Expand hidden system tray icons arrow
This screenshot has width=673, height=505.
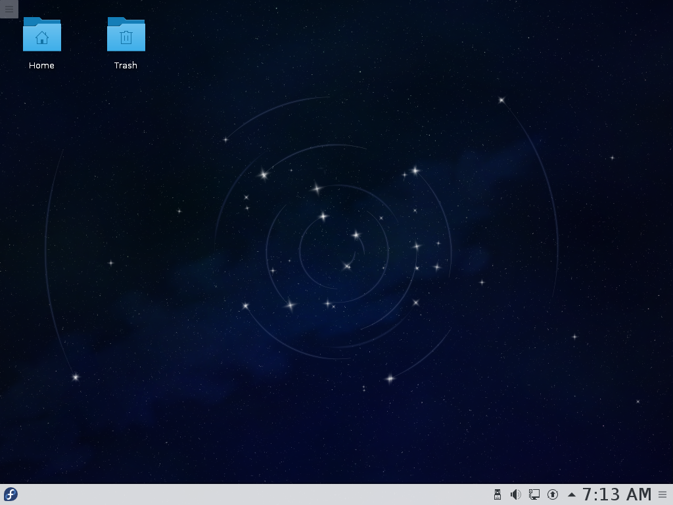click(571, 494)
